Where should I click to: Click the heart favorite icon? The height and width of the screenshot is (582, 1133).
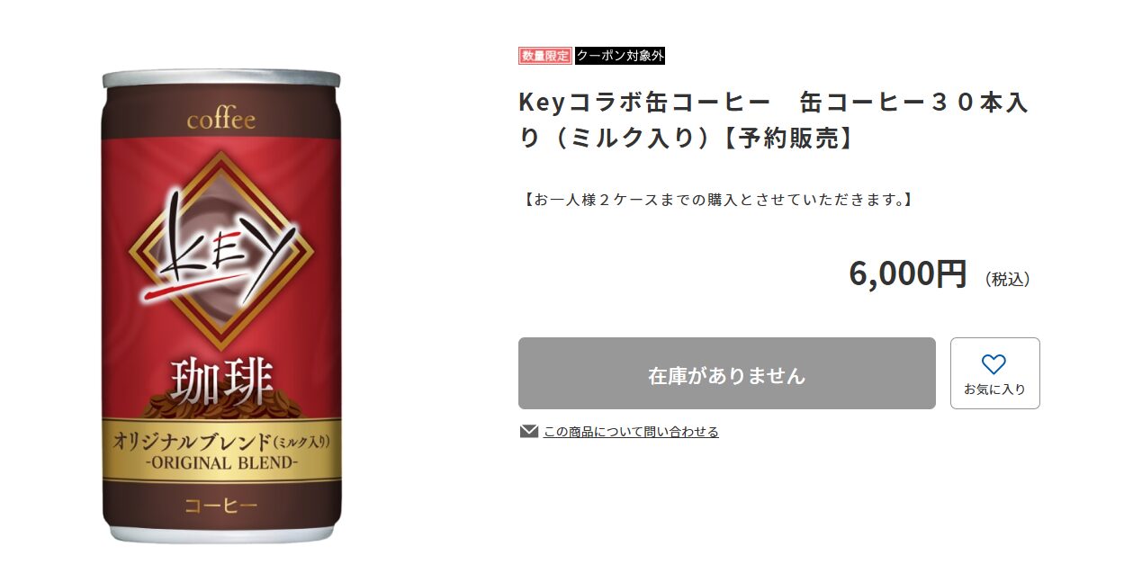(994, 364)
